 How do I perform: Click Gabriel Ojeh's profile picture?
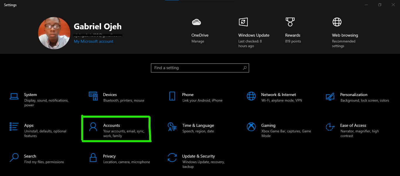[x=54, y=33]
